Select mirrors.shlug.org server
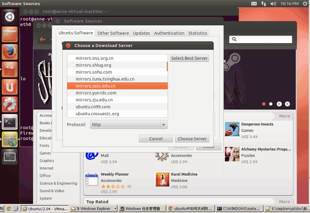 [x=117, y=65]
